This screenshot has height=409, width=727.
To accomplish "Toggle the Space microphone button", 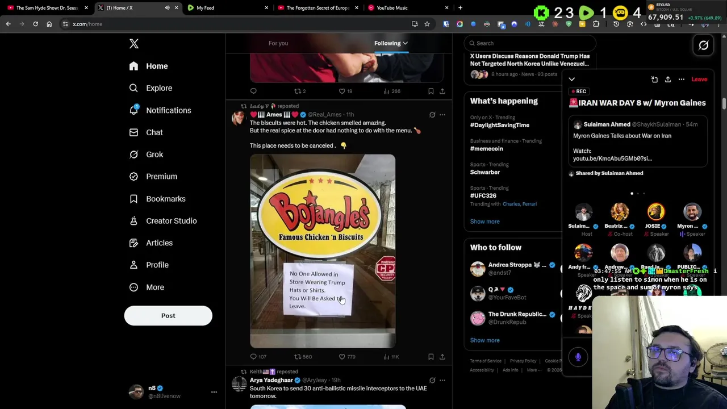I will 578,357.
